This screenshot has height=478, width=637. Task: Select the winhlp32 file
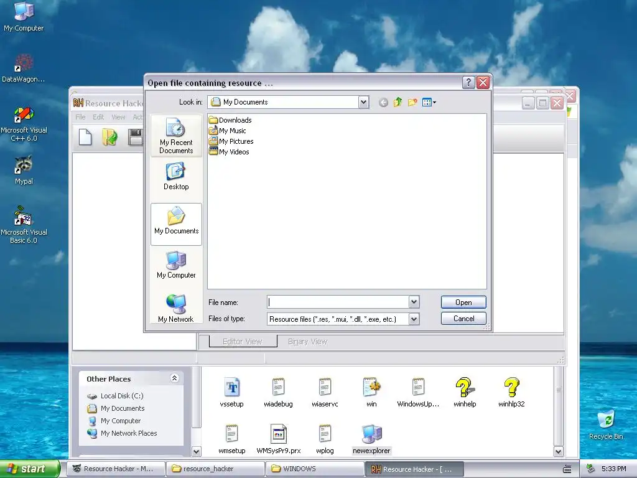[x=511, y=392]
